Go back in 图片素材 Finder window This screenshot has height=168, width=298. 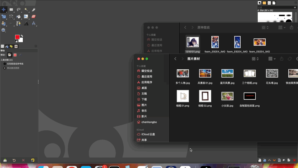pyautogui.click(x=175, y=59)
